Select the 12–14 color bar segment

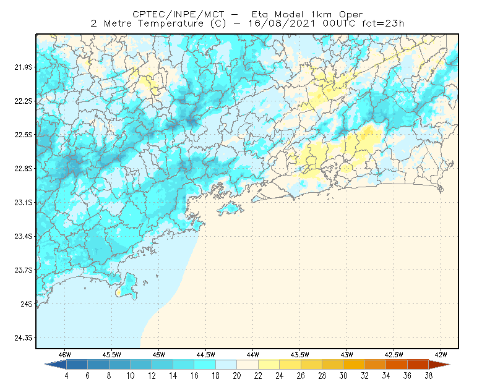click(x=162, y=365)
